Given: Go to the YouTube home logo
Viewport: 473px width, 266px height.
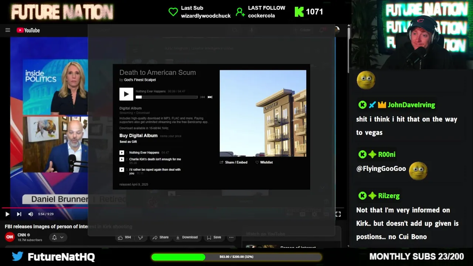Looking at the screenshot, I should tap(28, 30).
